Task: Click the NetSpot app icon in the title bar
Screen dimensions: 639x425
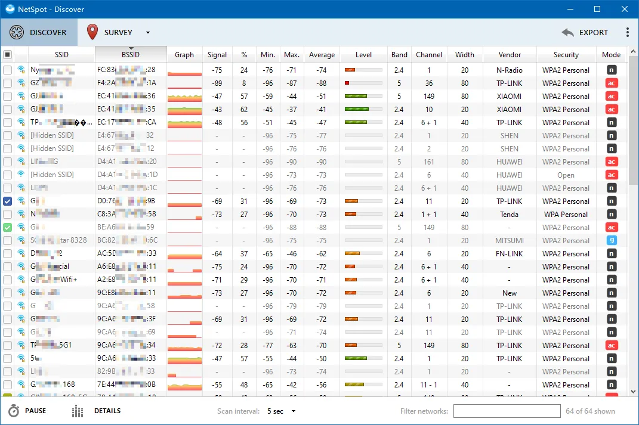Action: 10,9
